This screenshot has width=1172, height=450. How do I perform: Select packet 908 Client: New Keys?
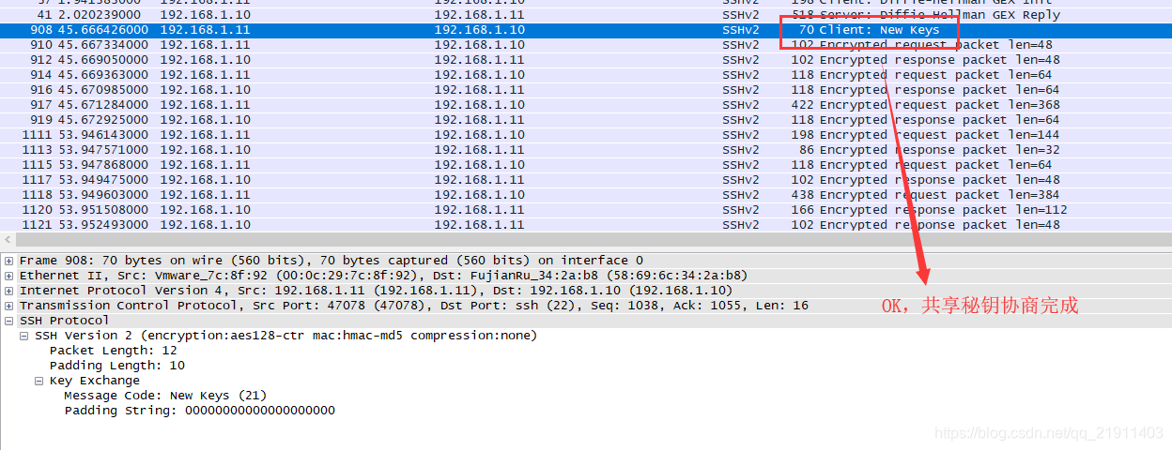click(586, 30)
